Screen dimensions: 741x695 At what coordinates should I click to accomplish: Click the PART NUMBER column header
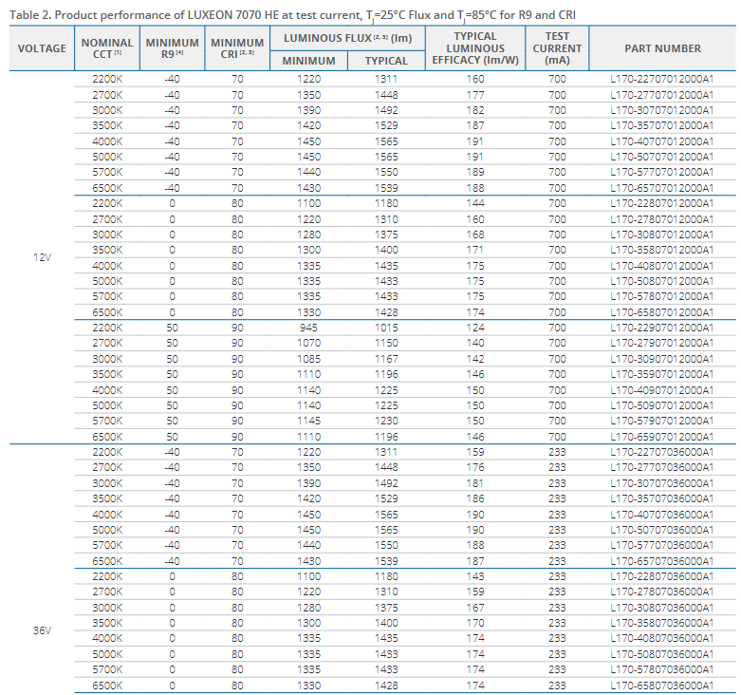663,48
